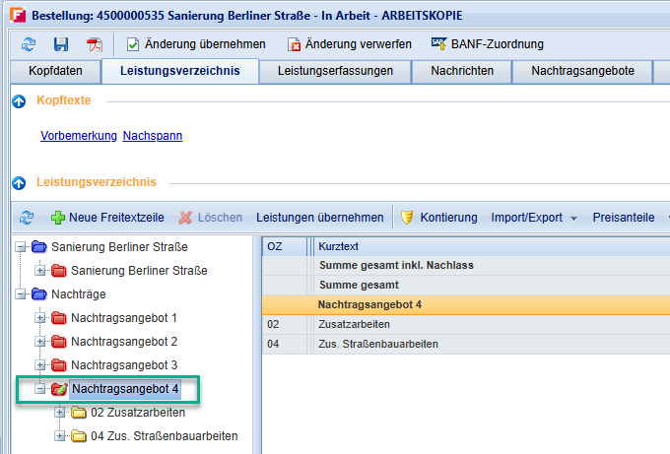Screen dimensions: 670x454
Task: Open BANF-Zuordnung
Action: tap(487, 44)
